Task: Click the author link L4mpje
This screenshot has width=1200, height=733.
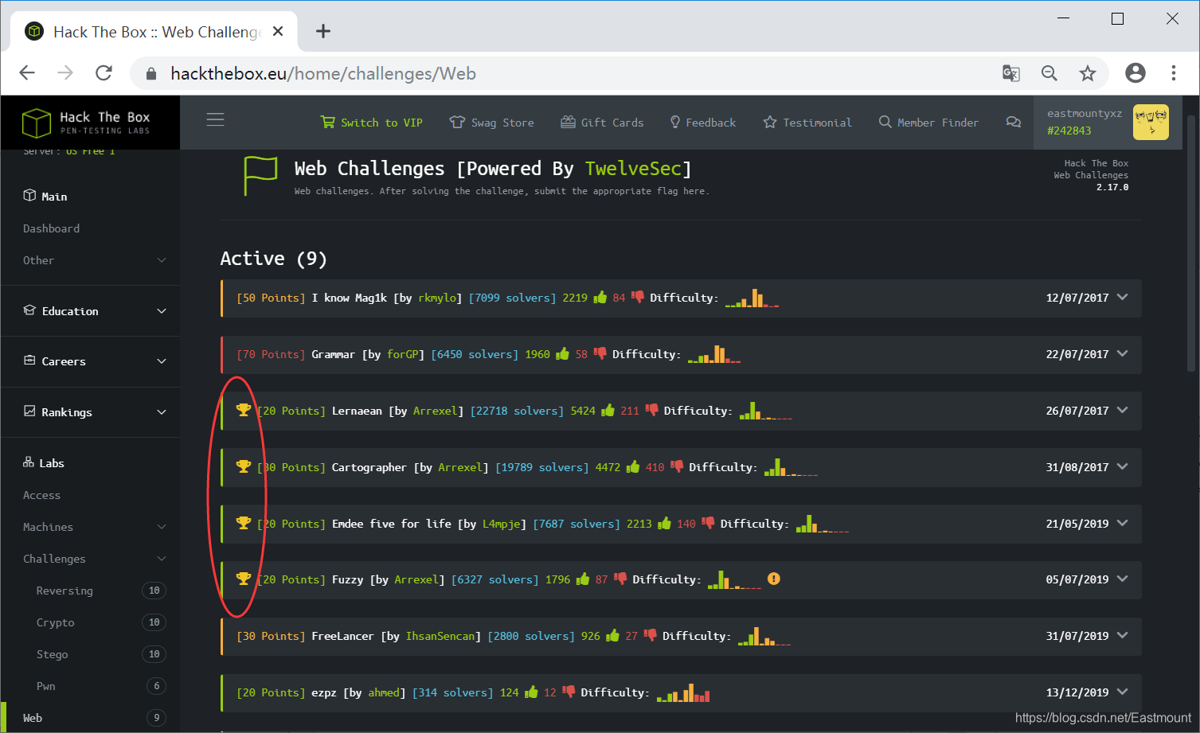Action: point(502,524)
